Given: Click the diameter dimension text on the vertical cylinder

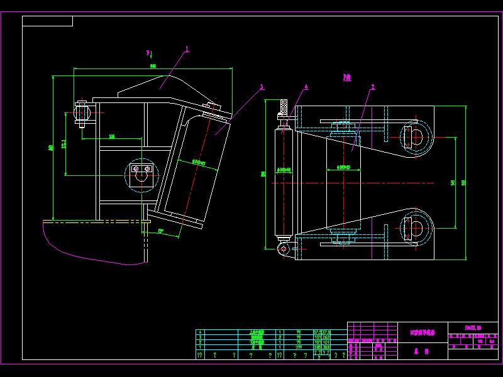Looking at the screenshot, I should [x=284, y=169].
